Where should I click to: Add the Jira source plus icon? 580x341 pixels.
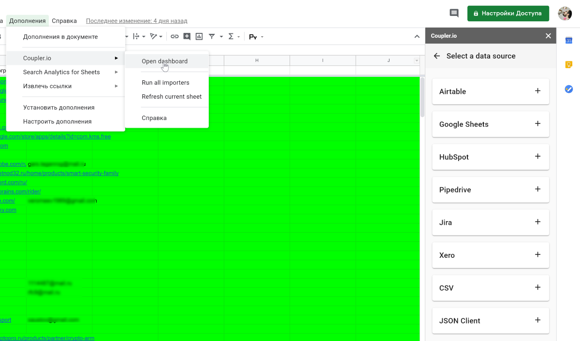coord(537,222)
